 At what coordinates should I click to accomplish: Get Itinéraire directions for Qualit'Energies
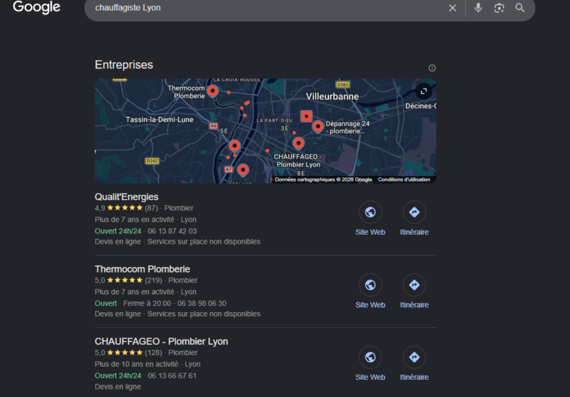point(414,212)
